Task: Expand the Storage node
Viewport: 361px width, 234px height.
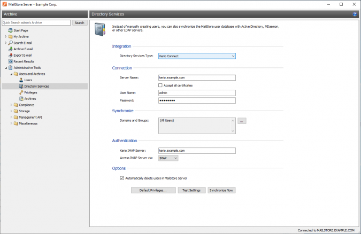Action: pyautogui.click(x=11, y=111)
